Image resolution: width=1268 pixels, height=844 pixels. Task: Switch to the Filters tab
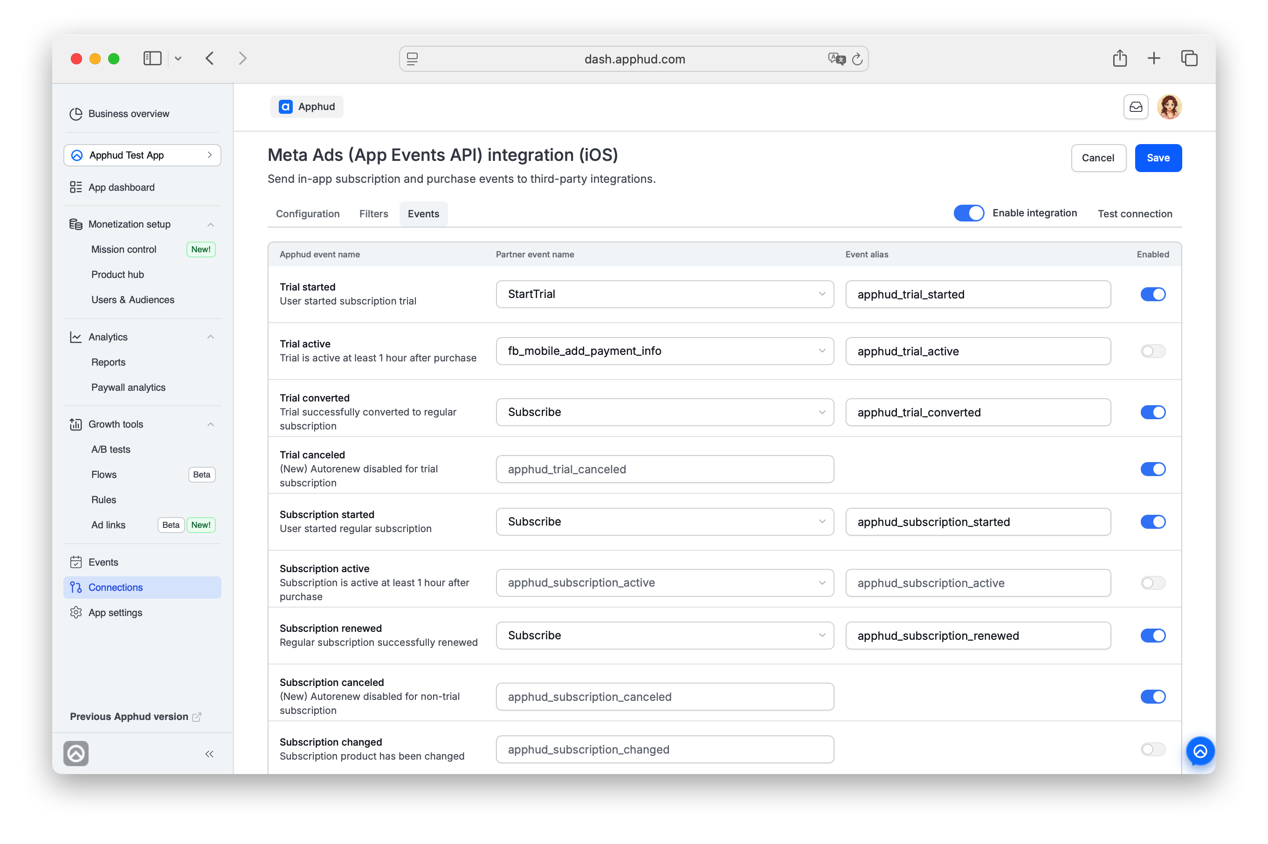point(373,214)
